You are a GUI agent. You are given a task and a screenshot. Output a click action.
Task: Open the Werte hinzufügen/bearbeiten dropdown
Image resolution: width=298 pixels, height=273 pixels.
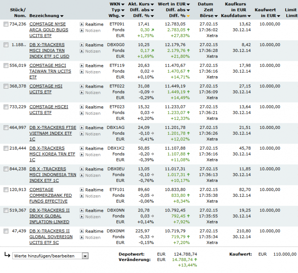(85, 256)
